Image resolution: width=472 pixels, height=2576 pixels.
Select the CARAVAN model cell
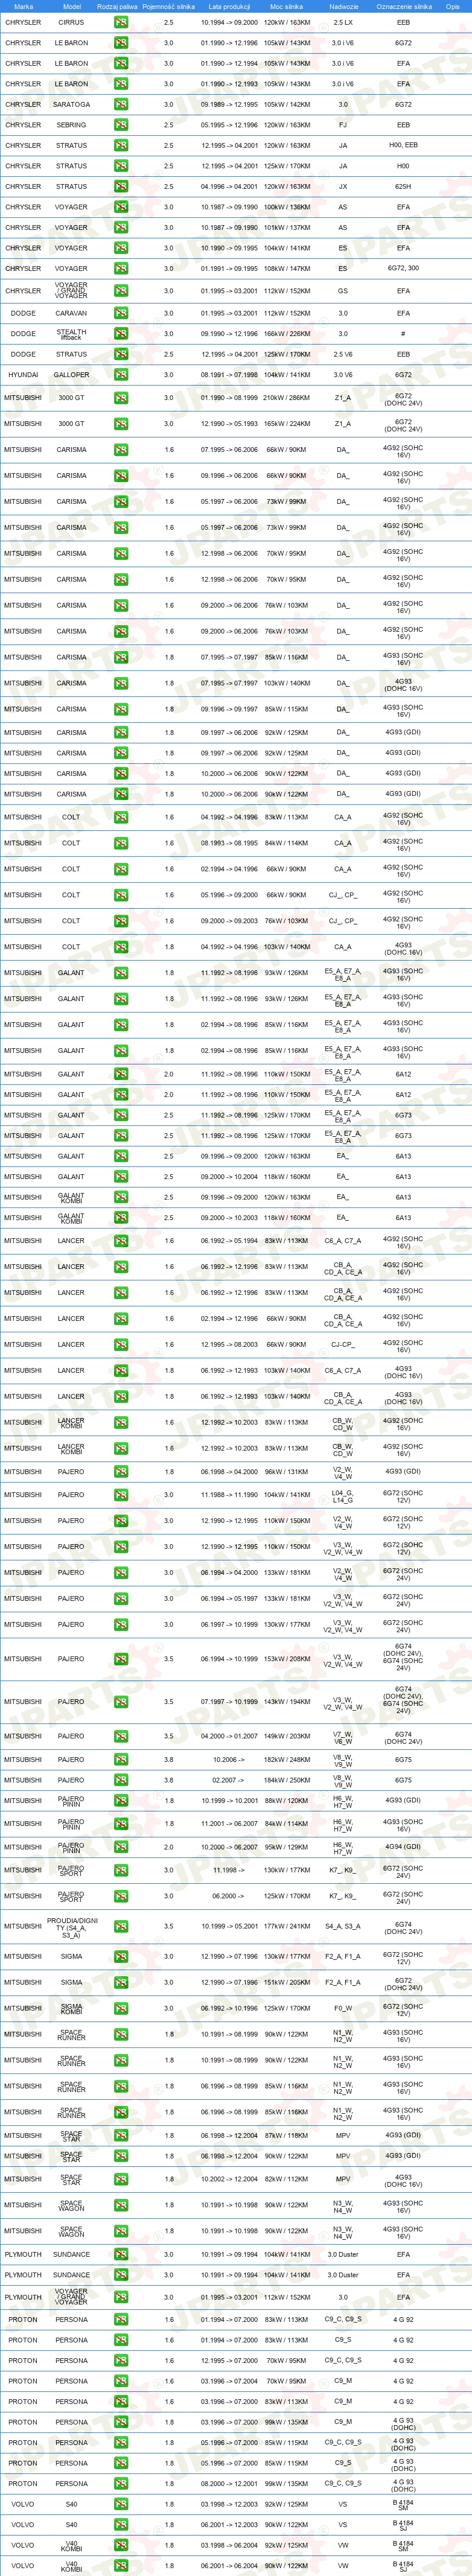[71, 313]
